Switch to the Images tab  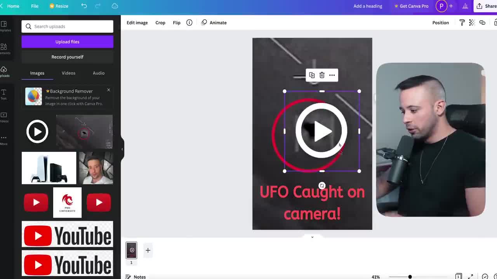37,73
